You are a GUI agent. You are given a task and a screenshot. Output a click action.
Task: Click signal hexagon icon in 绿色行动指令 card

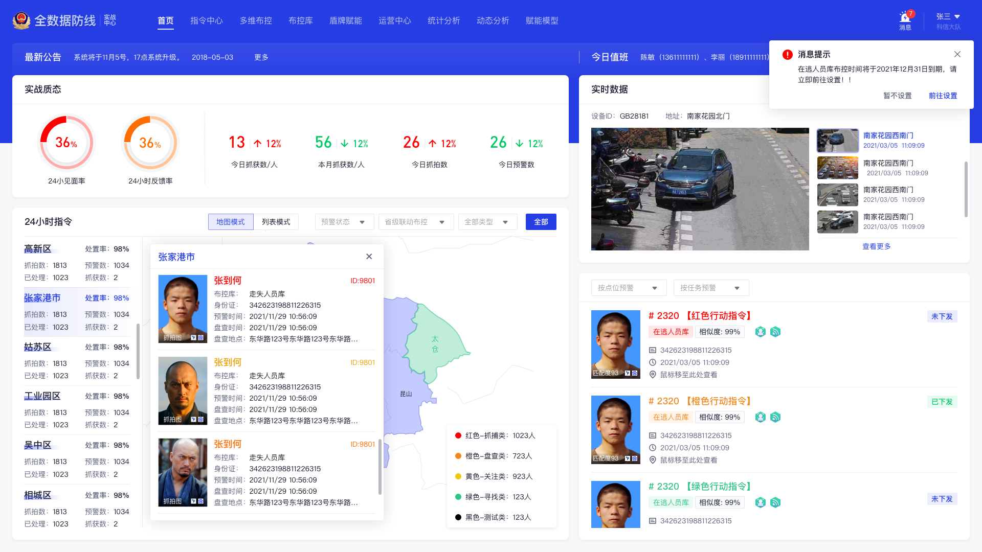click(x=775, y=502)
